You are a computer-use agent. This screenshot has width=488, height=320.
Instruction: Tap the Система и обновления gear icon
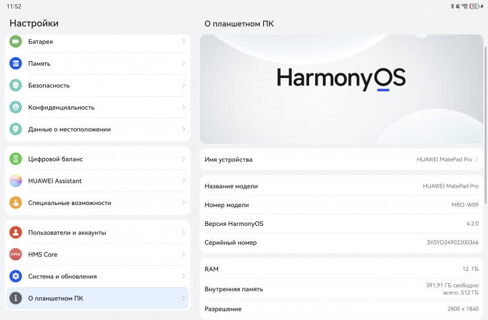point(15,276)
